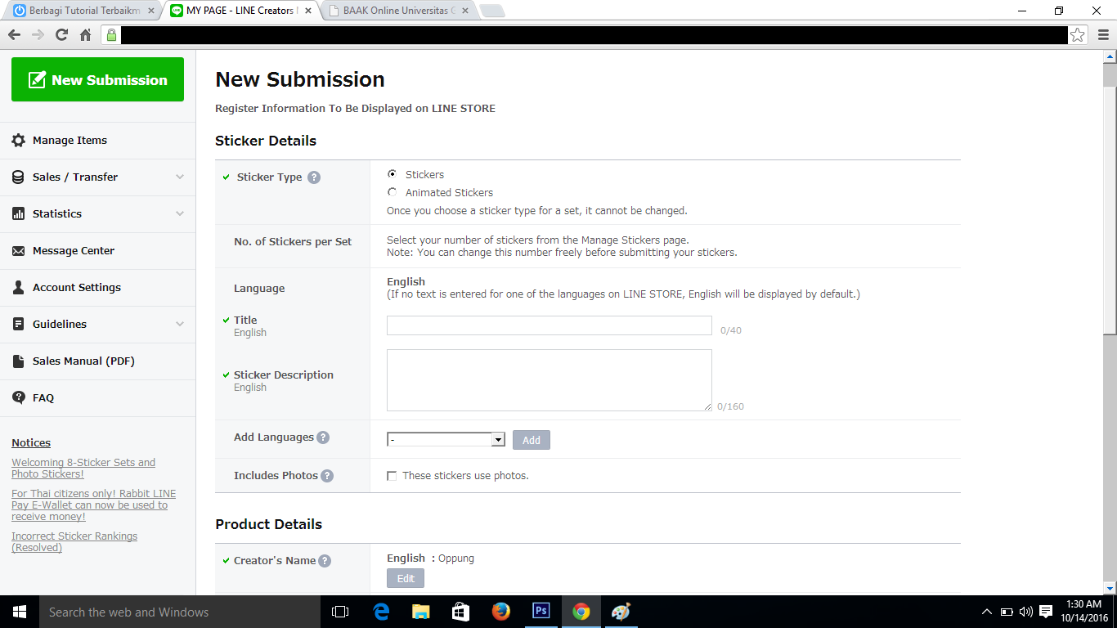Switch to the BAAK Online Universitas tab

coord(397,11)
